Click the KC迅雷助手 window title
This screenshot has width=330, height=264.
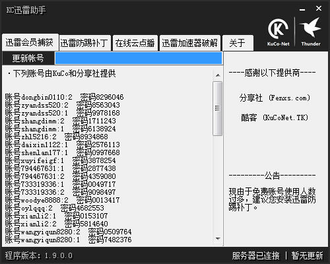coord(26,10)
